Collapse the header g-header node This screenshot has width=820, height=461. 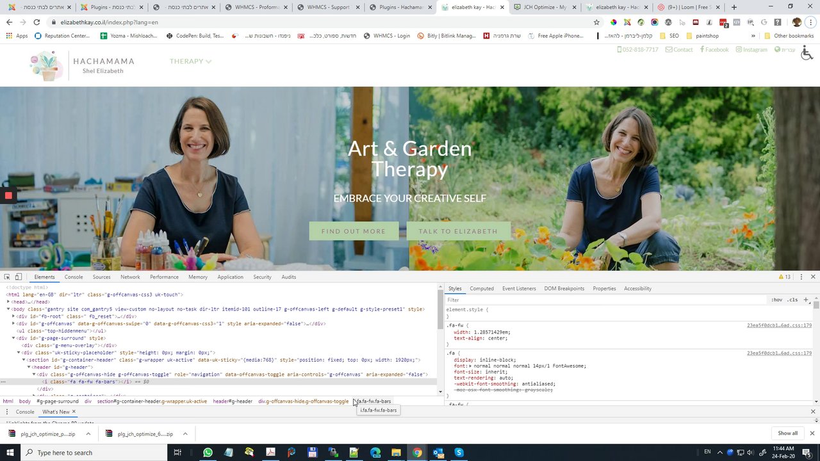click(29, 367)
